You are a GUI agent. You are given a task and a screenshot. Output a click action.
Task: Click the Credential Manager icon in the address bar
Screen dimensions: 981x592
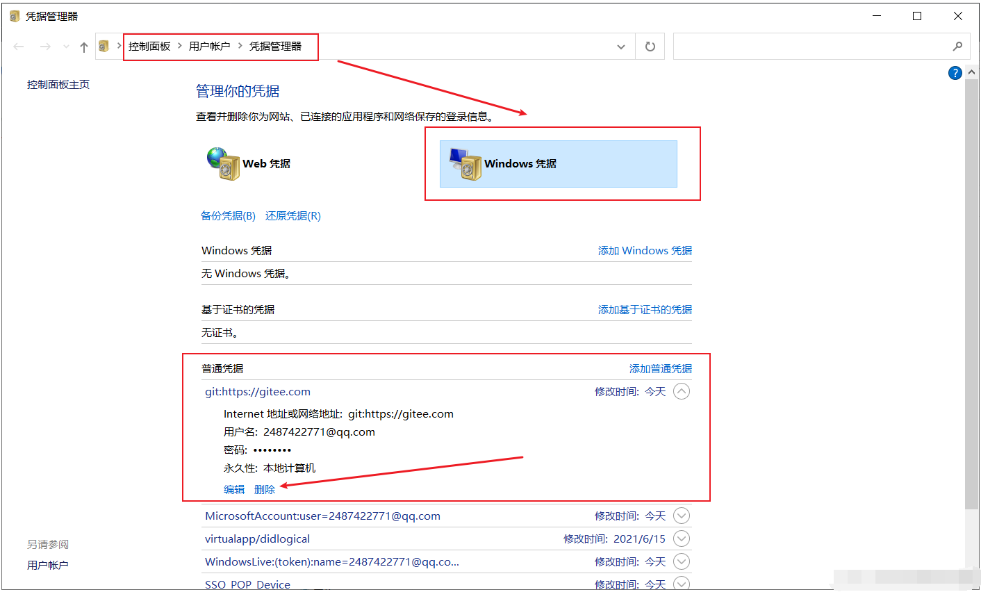click(x=104, y=47)
